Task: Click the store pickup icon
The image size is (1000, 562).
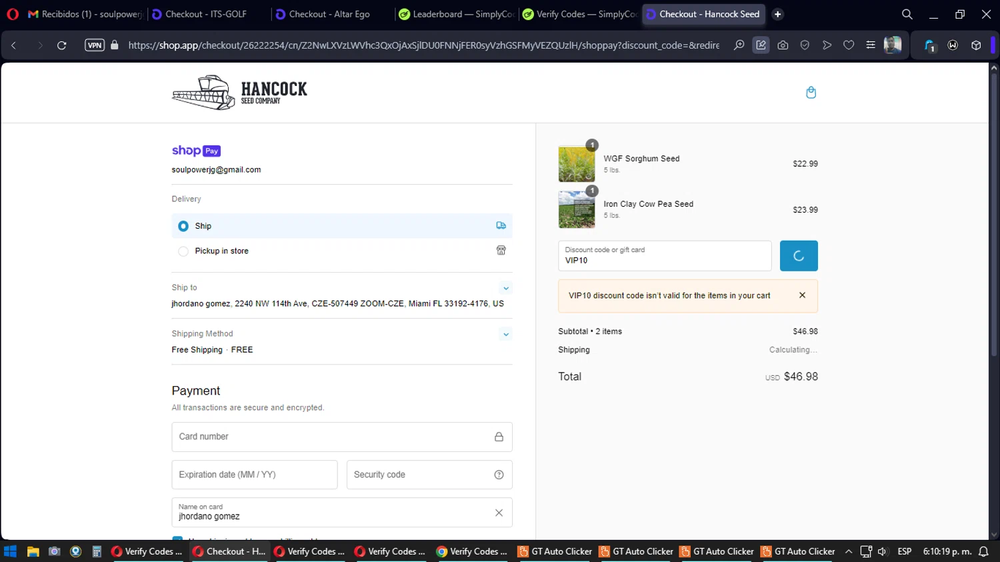Action: [501, 251]
